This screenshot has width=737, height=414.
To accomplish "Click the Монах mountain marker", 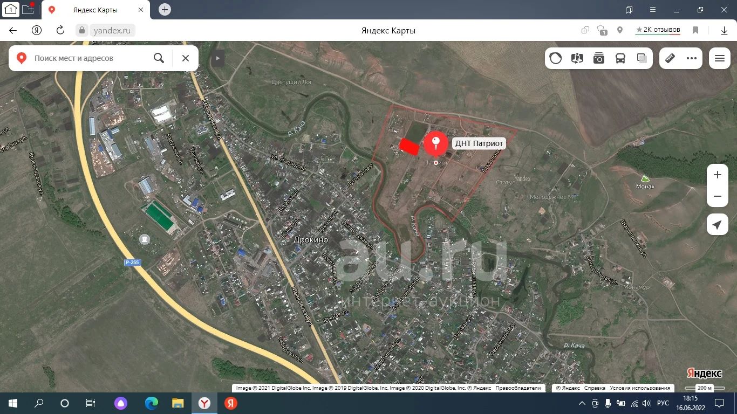I will pos(644,181).
